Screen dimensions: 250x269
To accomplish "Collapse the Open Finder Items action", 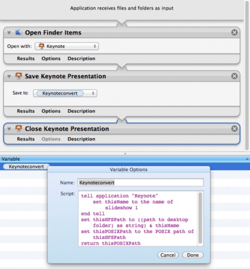I will click(9, 33).
